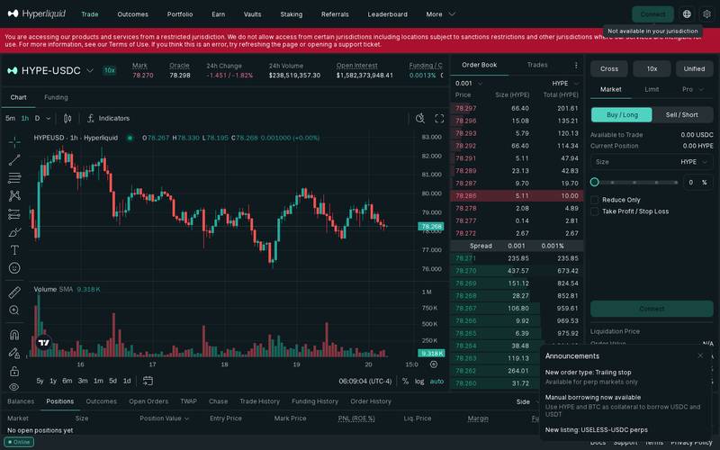
Task: Select Buy / Long side
Action: pyautogui.click(x=622, y=115)
